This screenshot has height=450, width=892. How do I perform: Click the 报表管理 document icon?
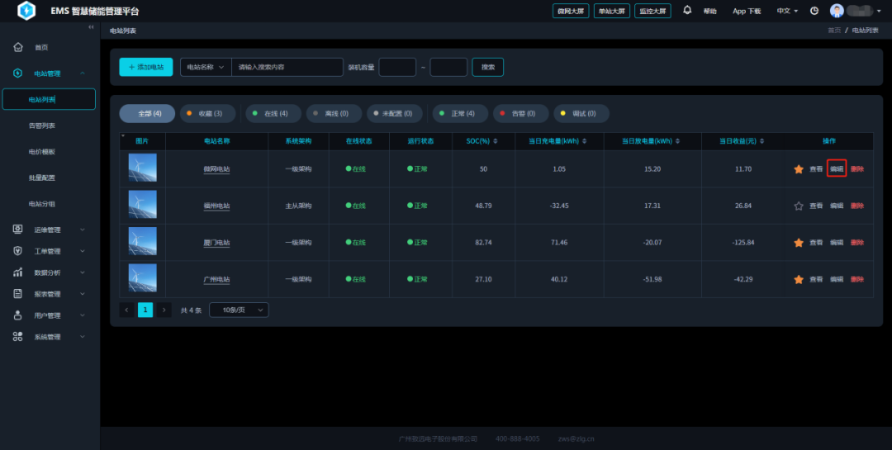(x=17, y=294)
